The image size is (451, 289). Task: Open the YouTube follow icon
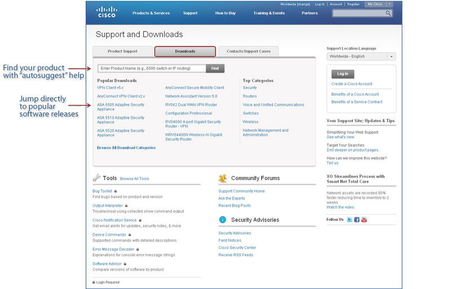pos(364,220)
